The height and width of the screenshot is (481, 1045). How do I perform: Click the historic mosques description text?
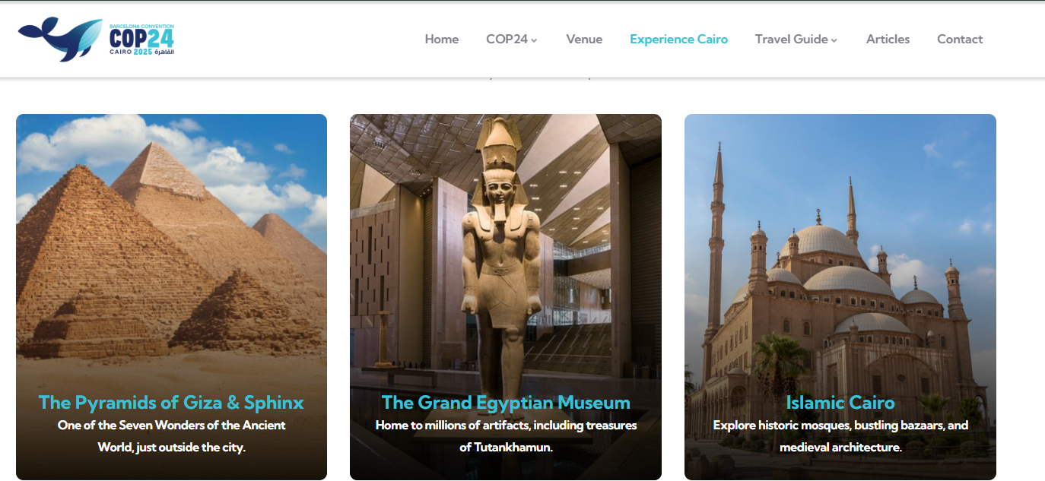pyautogui.click(x=840, y=436)
